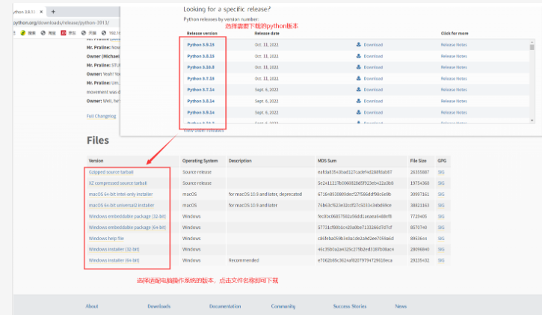
Task: Open SIG link for XZ compressed tarball
Action: (441, 183)
